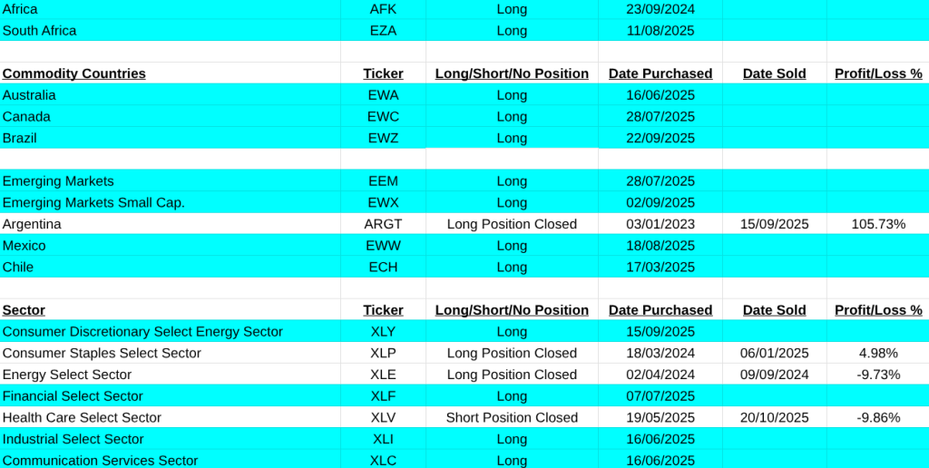Select the Financial Select Sector cell
Screen dimensions: 929x468
click(x=73, y=396)
